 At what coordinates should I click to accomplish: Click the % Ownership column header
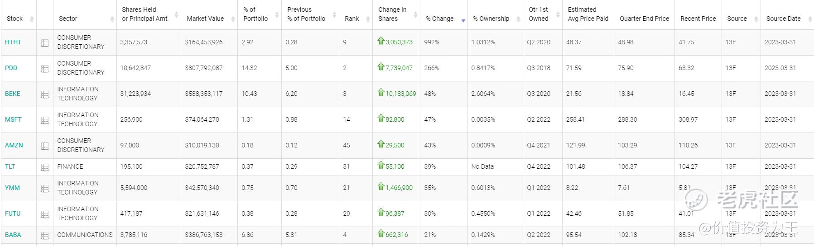point(491,19)
